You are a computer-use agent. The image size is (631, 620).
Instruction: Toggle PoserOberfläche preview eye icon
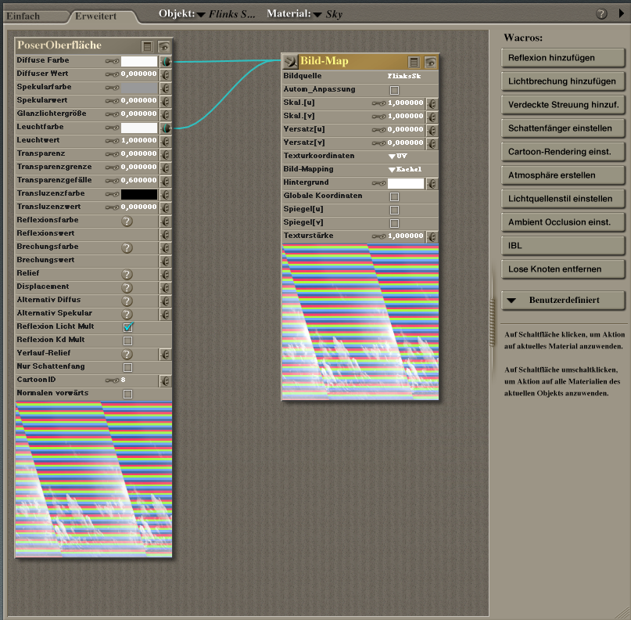[x=163, y=47]
